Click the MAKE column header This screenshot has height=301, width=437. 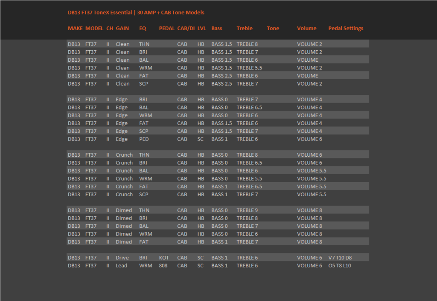75,29
